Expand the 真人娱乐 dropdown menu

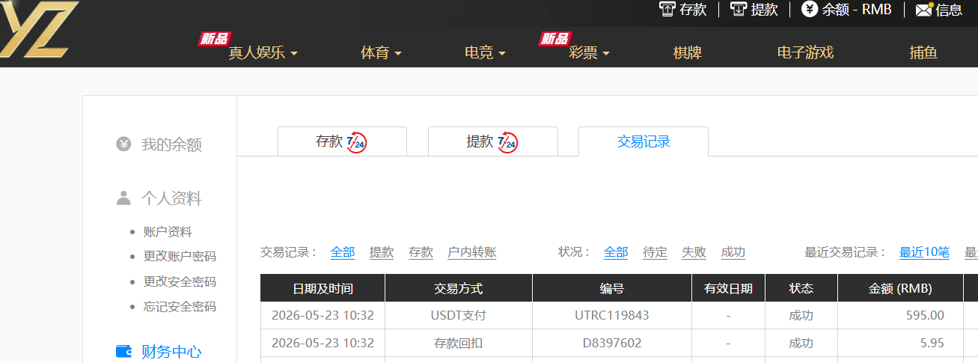263,53
